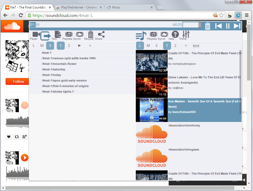
Task: Open the Panel mixer icon
Action: (x=186, y=34)
